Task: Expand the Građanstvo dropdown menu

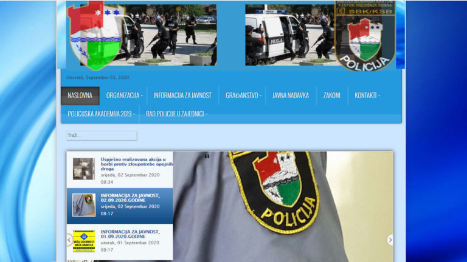Action: coord(243,95)
